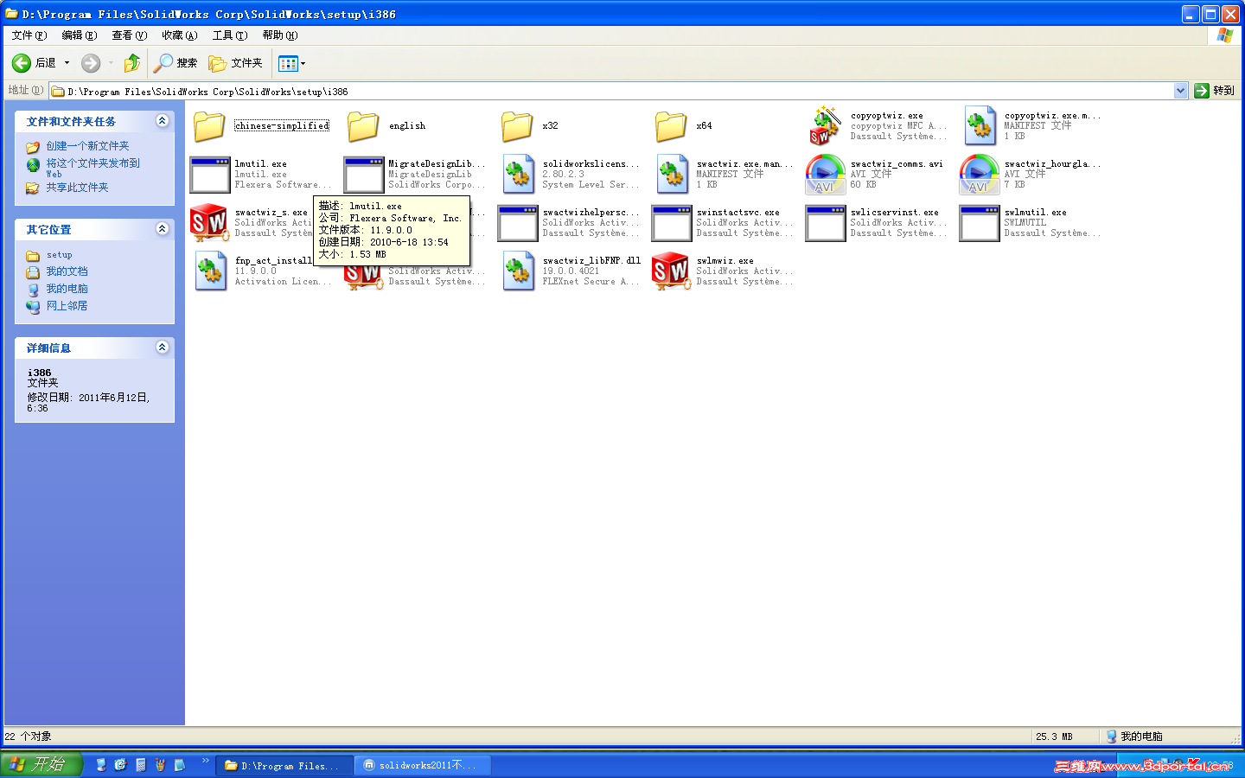Select the x32 folder icon

517,126
